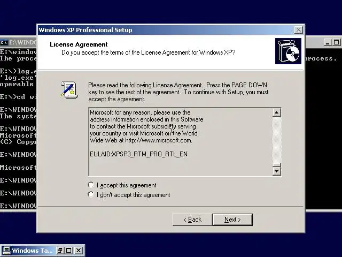Minimize the command prompt window

pyautogui.click(x=328, y=42)
